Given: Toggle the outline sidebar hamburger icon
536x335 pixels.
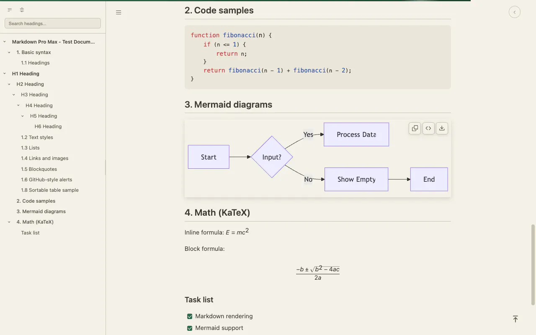Looking at the screenshot, I should 119,13.
